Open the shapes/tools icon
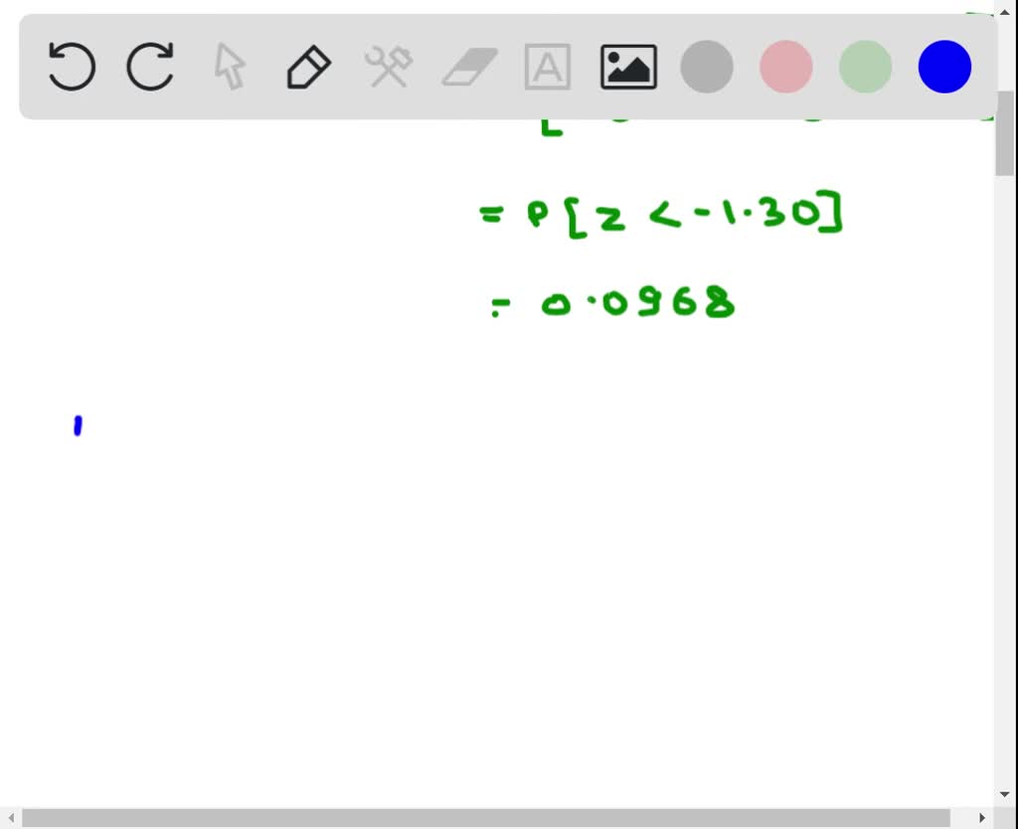Screen dimensions: 1018x829 click(388, 67)
